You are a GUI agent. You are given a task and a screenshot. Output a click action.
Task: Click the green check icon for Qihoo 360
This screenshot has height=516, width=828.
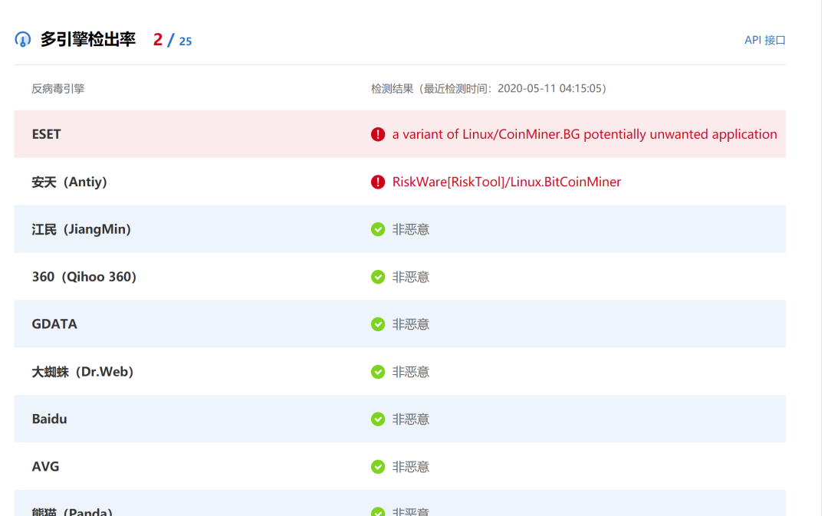click(377, 277)
